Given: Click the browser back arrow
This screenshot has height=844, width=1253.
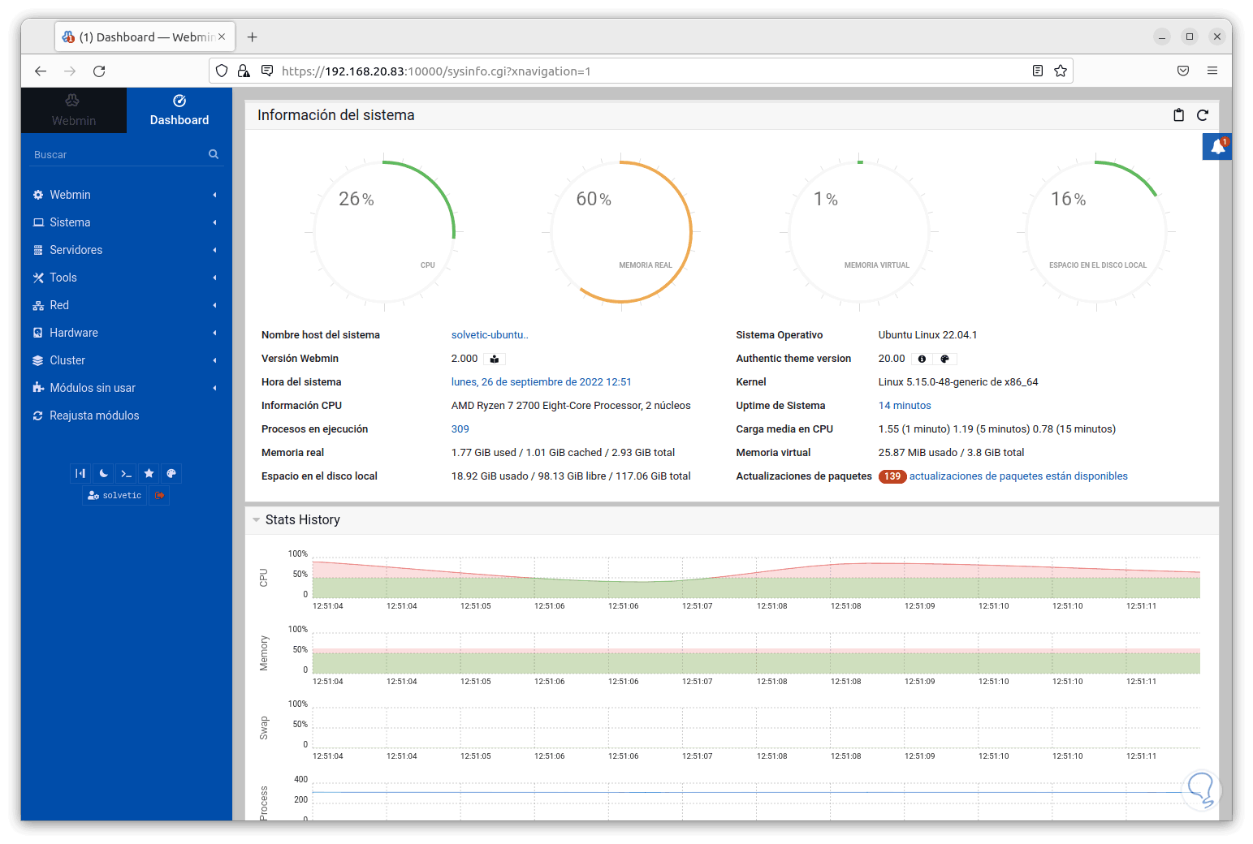Looking at the screenshot, I should click(x=41, y=71).
